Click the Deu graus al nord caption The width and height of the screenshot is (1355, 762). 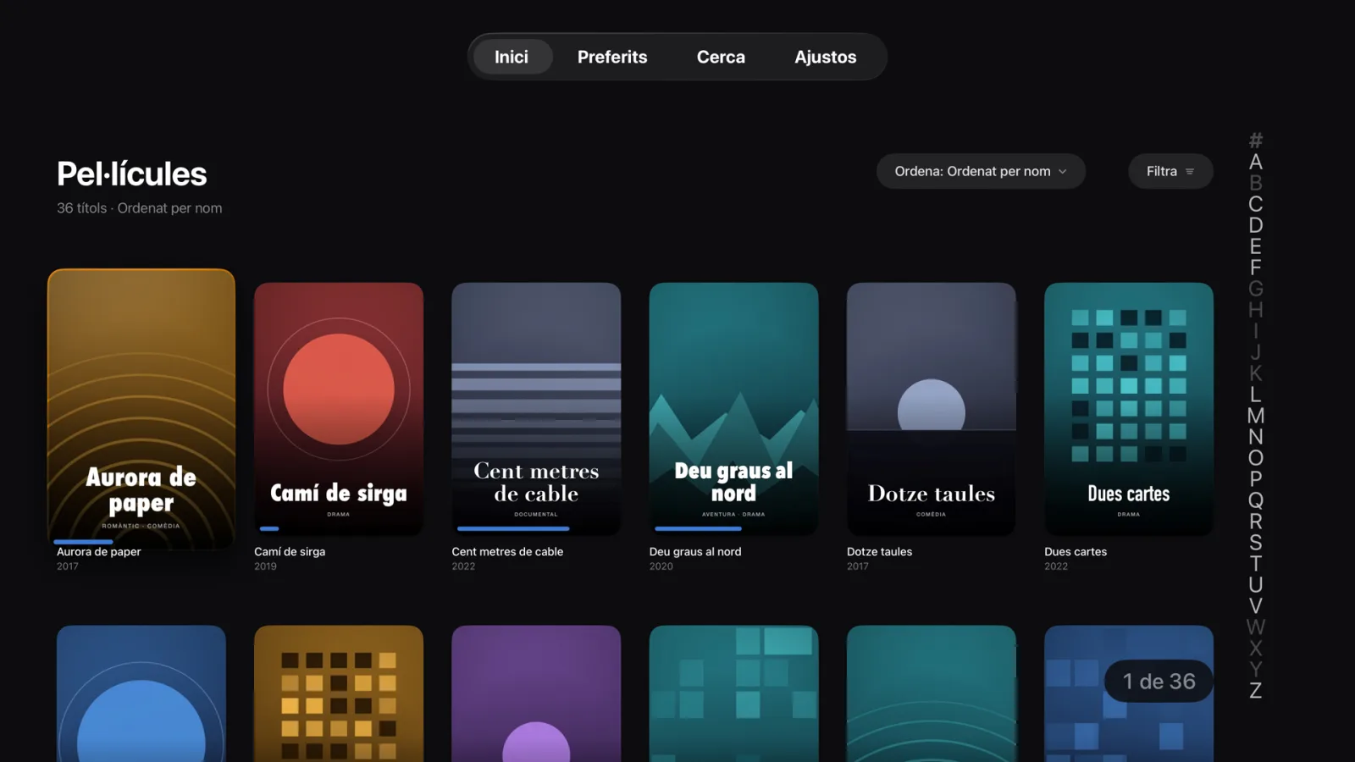(695, 551)
